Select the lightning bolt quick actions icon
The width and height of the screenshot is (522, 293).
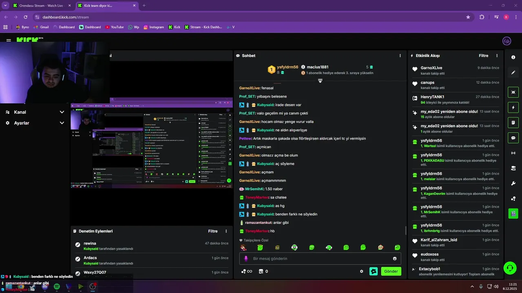click(513, 107)
